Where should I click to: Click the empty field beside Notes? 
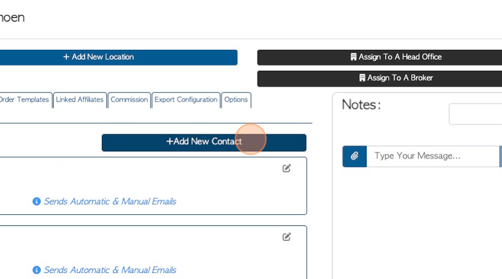[x=476, y=114]
